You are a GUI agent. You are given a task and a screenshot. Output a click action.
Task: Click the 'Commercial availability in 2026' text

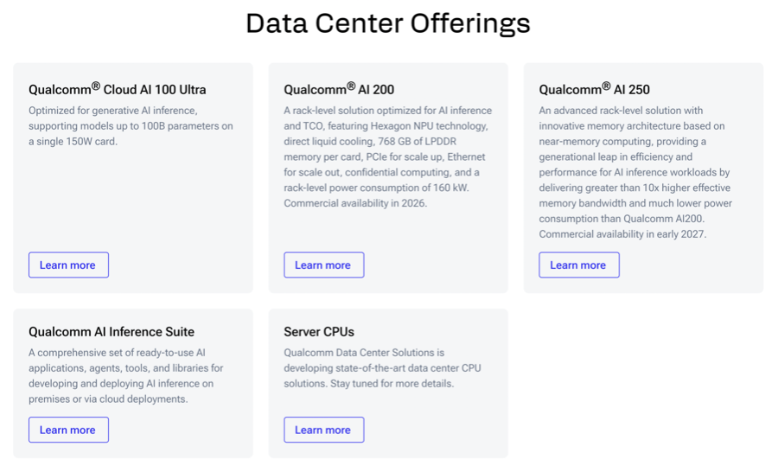(x=355, y=204)
